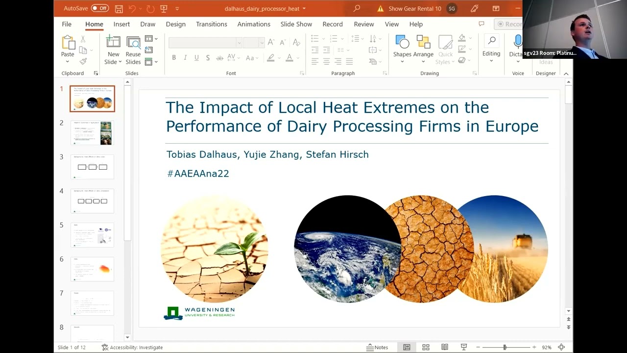This screenshot has height=353, width=627.
Task: Click the New Slide icon
Action: click(x=113, y=43)
